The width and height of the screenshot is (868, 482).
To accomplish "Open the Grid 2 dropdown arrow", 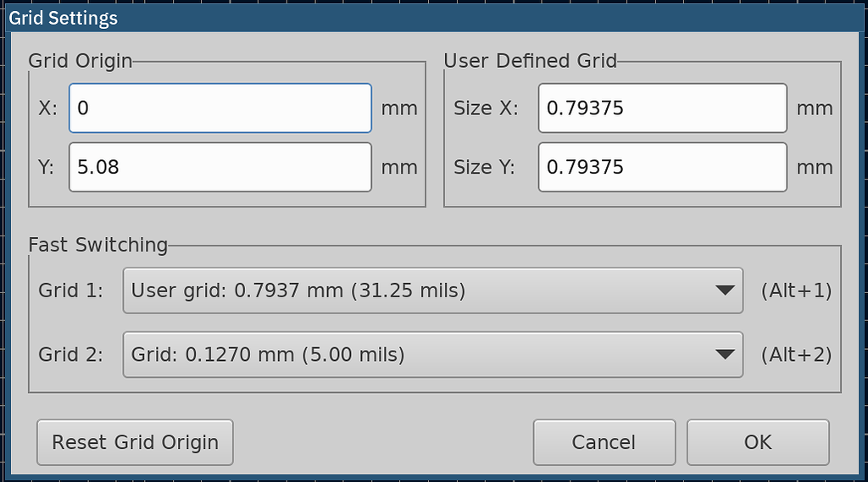I will point(723,354).
